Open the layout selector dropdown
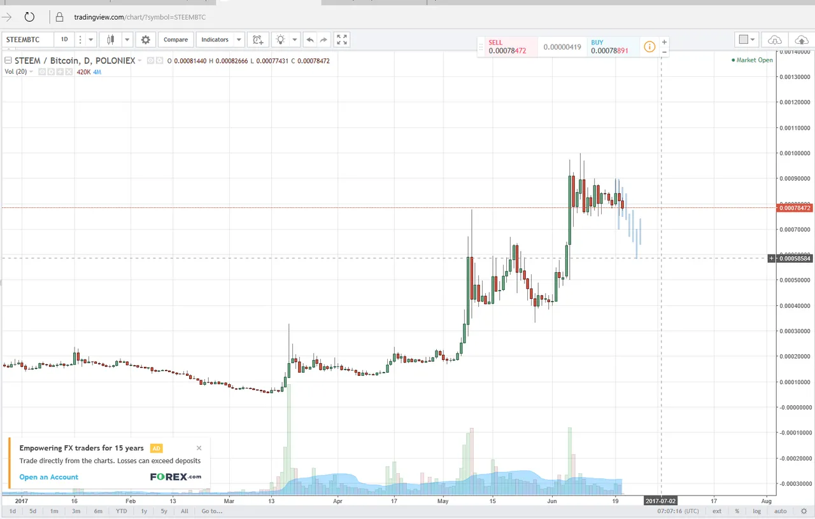Image resolution: width=815 pixels, height=519 pixels. (x=746, y=39)
